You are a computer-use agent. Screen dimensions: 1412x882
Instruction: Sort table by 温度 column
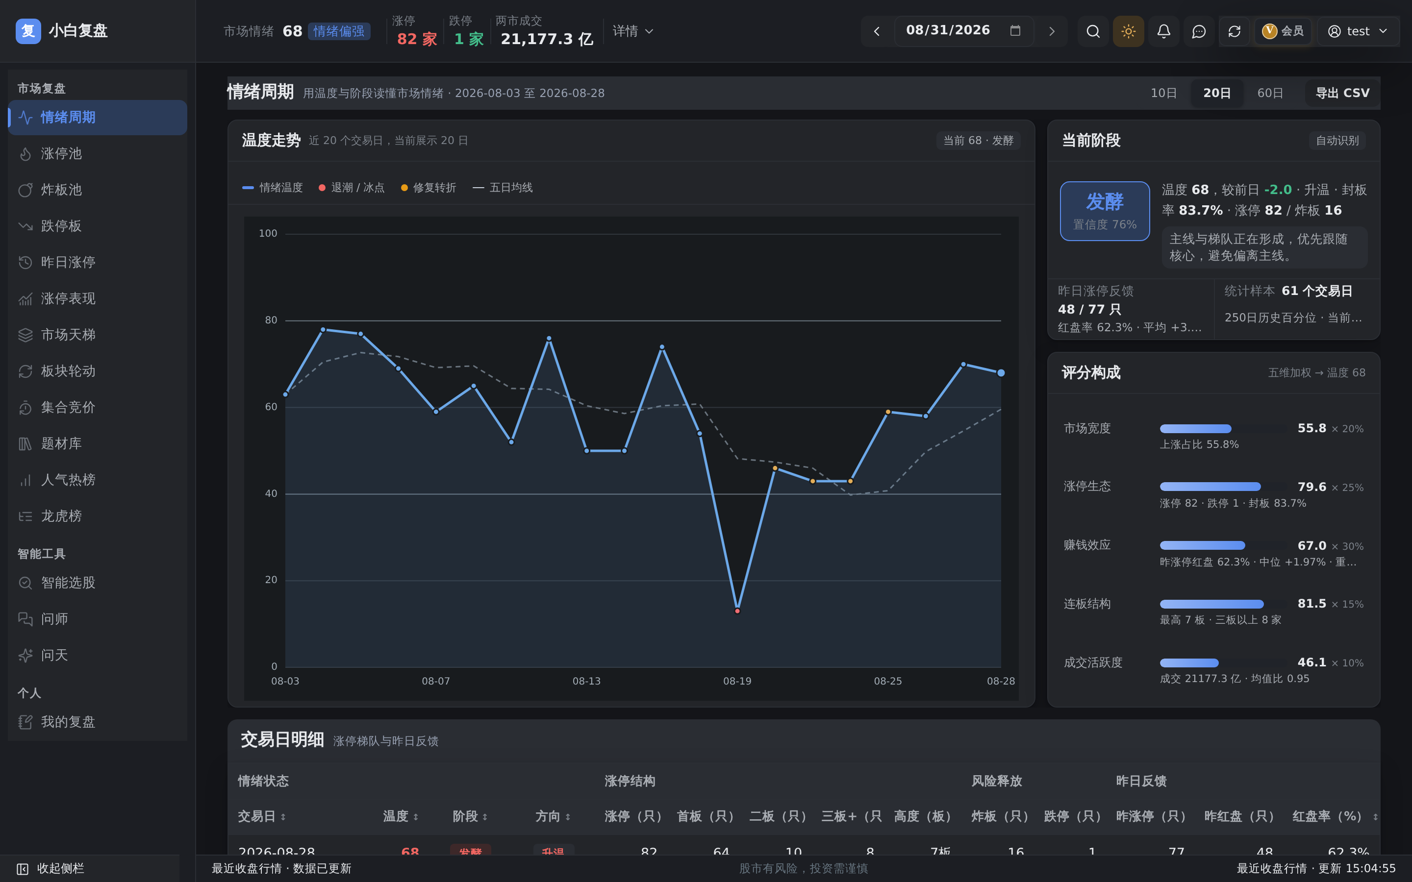click(x=401, y=816)
